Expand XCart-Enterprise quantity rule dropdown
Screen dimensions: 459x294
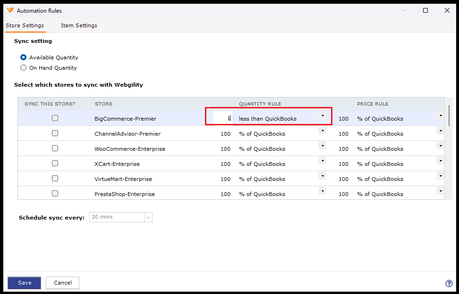click(x=323, y=161)
